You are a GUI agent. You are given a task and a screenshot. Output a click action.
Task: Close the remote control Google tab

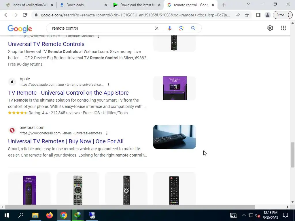pos(213,5)
